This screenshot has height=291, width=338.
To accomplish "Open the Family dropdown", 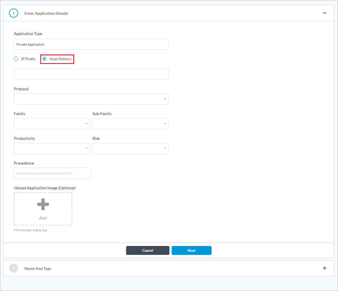I will tap(52, 124).
